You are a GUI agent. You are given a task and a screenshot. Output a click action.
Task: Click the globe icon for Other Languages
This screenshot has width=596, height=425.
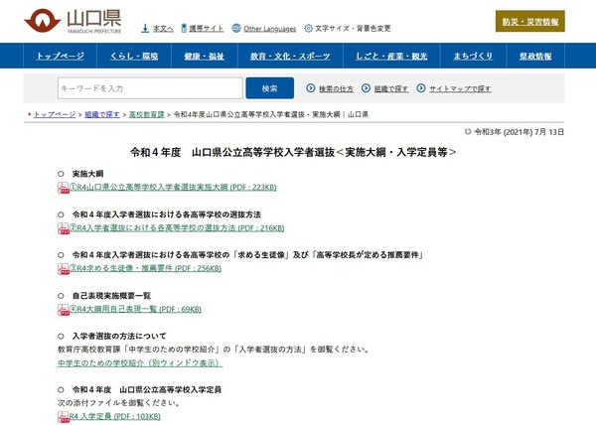(236, 28)
